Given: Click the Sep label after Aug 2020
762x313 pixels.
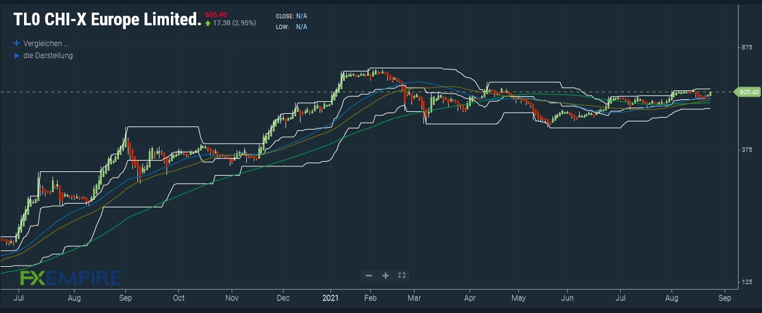Looking at the screenshot, I should (125, 297).
